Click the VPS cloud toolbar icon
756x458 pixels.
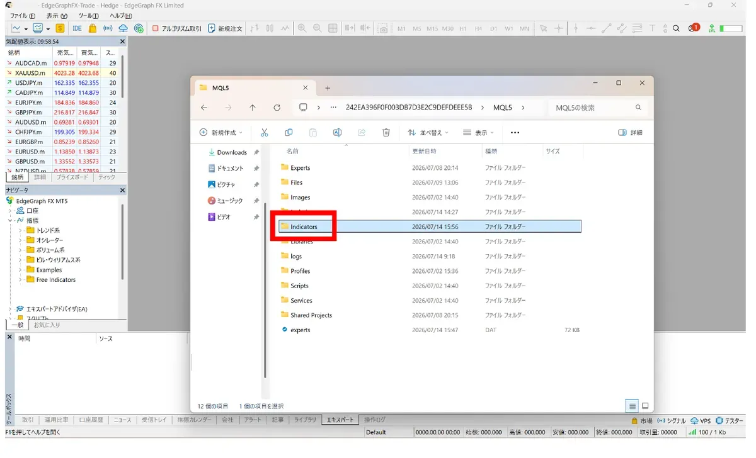coord(123,28)
